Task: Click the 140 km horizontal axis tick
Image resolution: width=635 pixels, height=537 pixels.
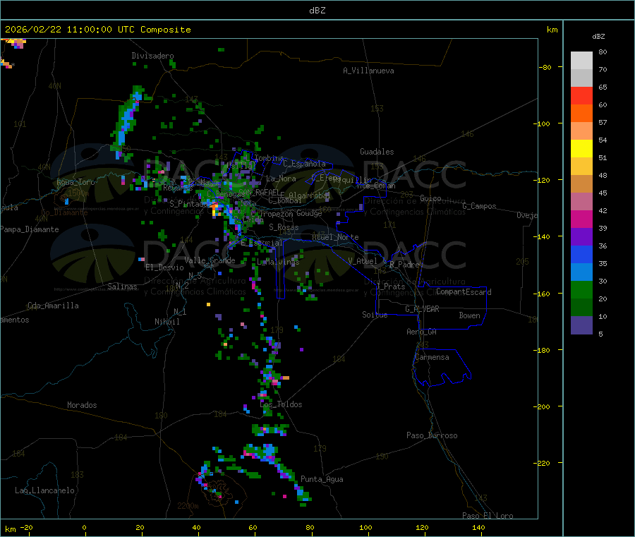Action: (x=478, y=527)
